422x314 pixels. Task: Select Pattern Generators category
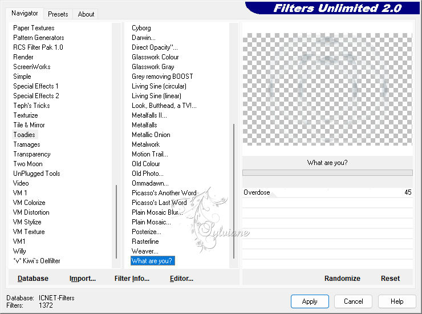[x=38, y=38]
